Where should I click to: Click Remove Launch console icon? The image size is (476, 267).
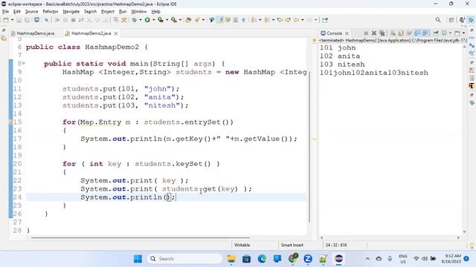tap(374, 33)
